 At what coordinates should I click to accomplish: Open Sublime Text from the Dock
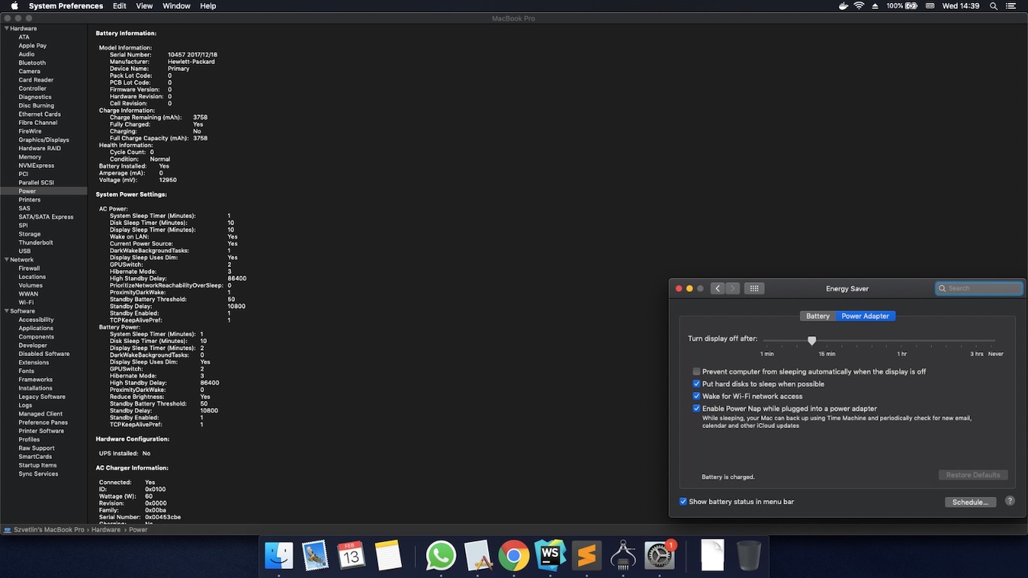pos(586,556)
